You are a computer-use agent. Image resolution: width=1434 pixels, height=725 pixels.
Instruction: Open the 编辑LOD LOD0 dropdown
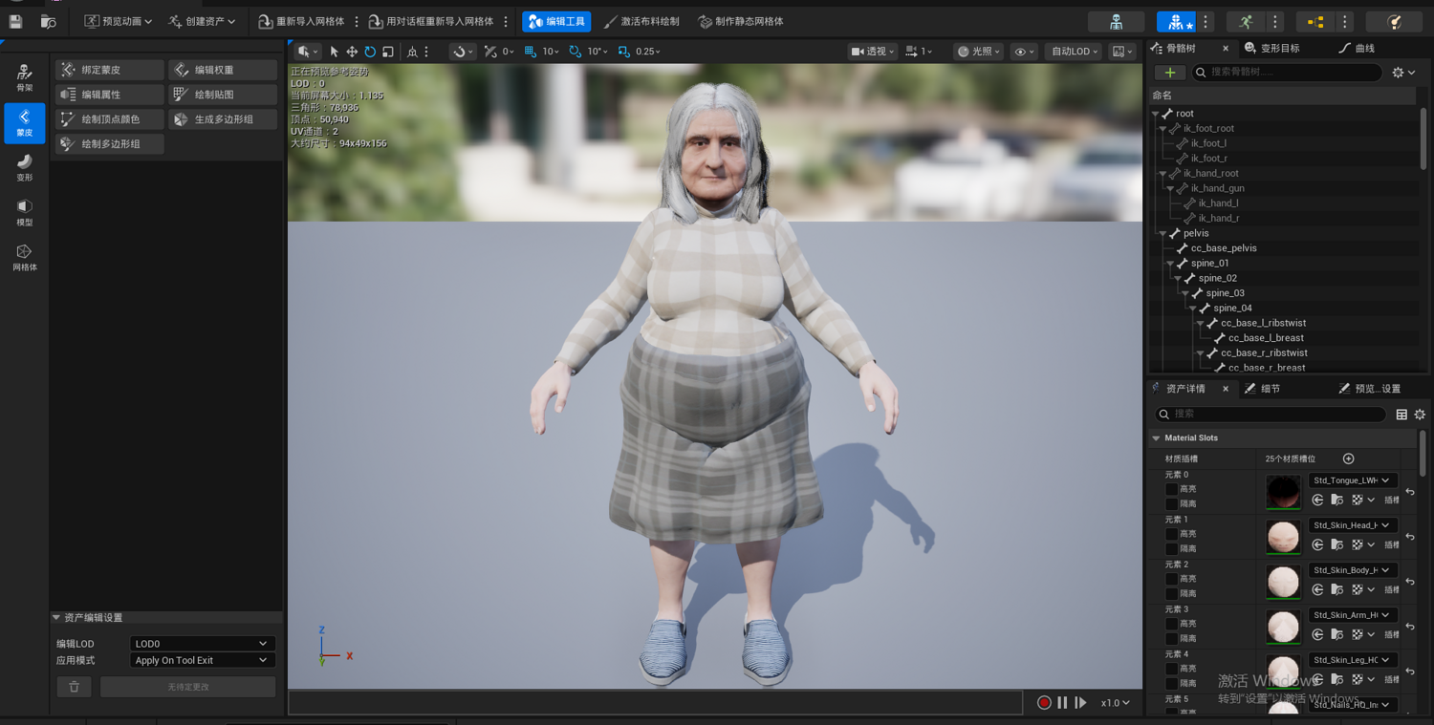(202, 644)
